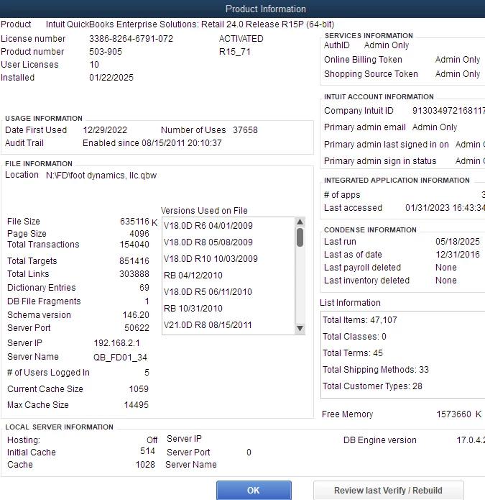Image resolution: width=485 pixels, height=500 pixels.
Task: Click Initial Cache value 514
Action: 147,451
